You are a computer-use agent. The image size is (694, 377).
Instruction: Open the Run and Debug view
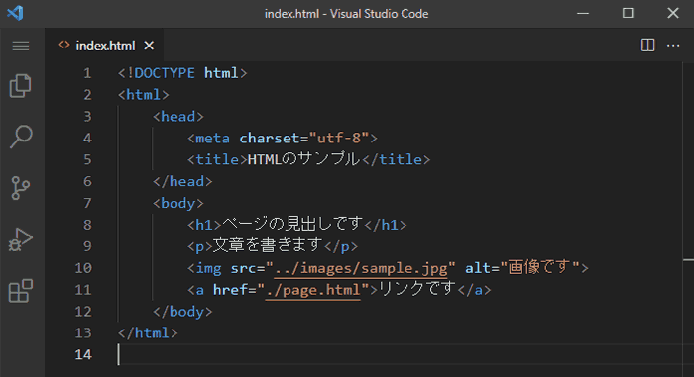pyautogui.click(x=21, y=239)
